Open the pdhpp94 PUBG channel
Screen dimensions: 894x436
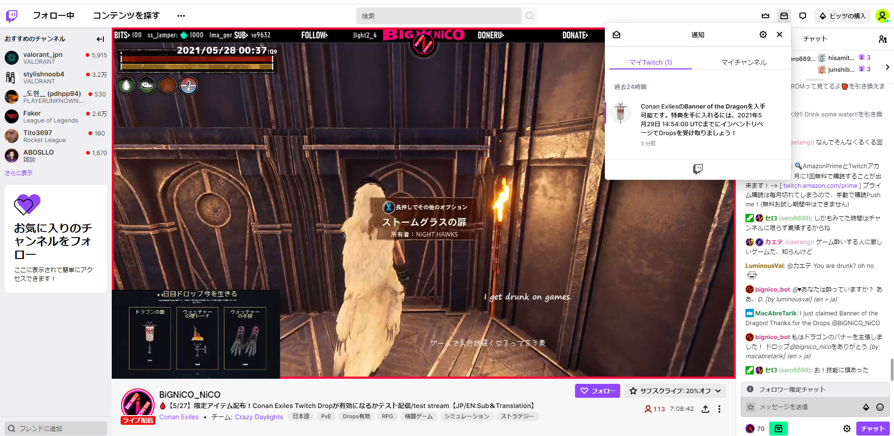click(56, 97)
